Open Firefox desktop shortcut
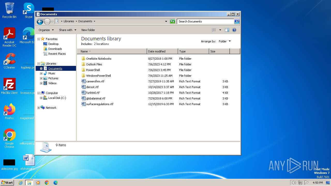 tap(9, 112)
